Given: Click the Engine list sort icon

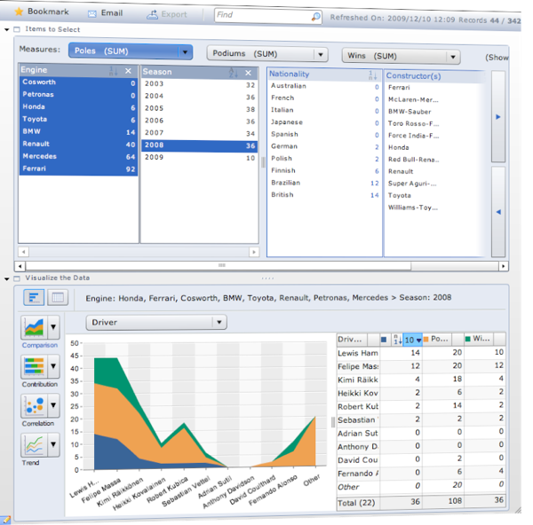Looking at the screenshot, I should [x=113, y=71].
